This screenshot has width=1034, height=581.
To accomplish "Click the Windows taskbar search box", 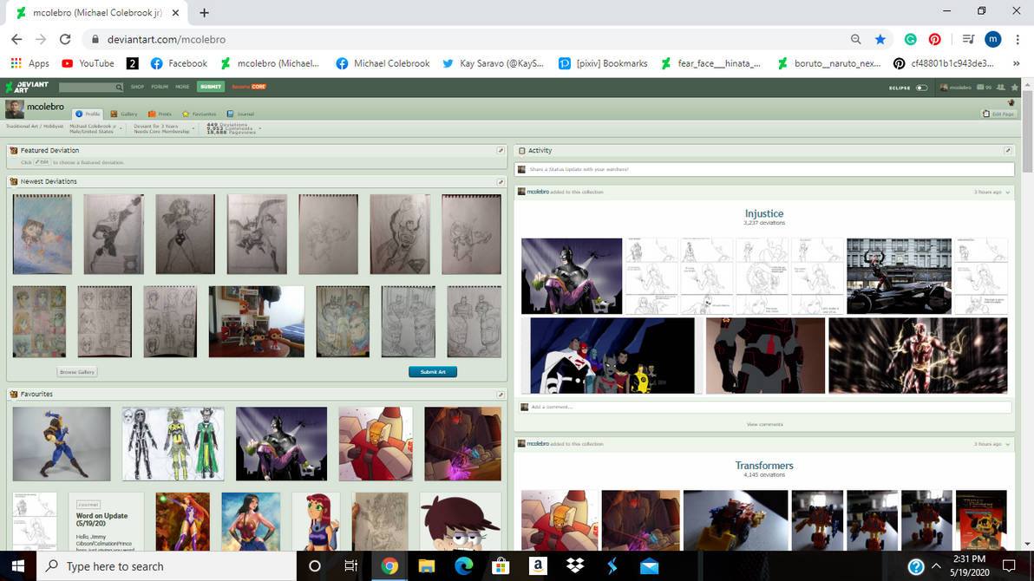I will pos(167,566).
